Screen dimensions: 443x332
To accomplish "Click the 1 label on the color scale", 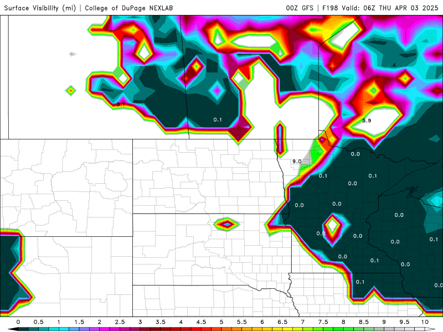I will coord(59,322).
